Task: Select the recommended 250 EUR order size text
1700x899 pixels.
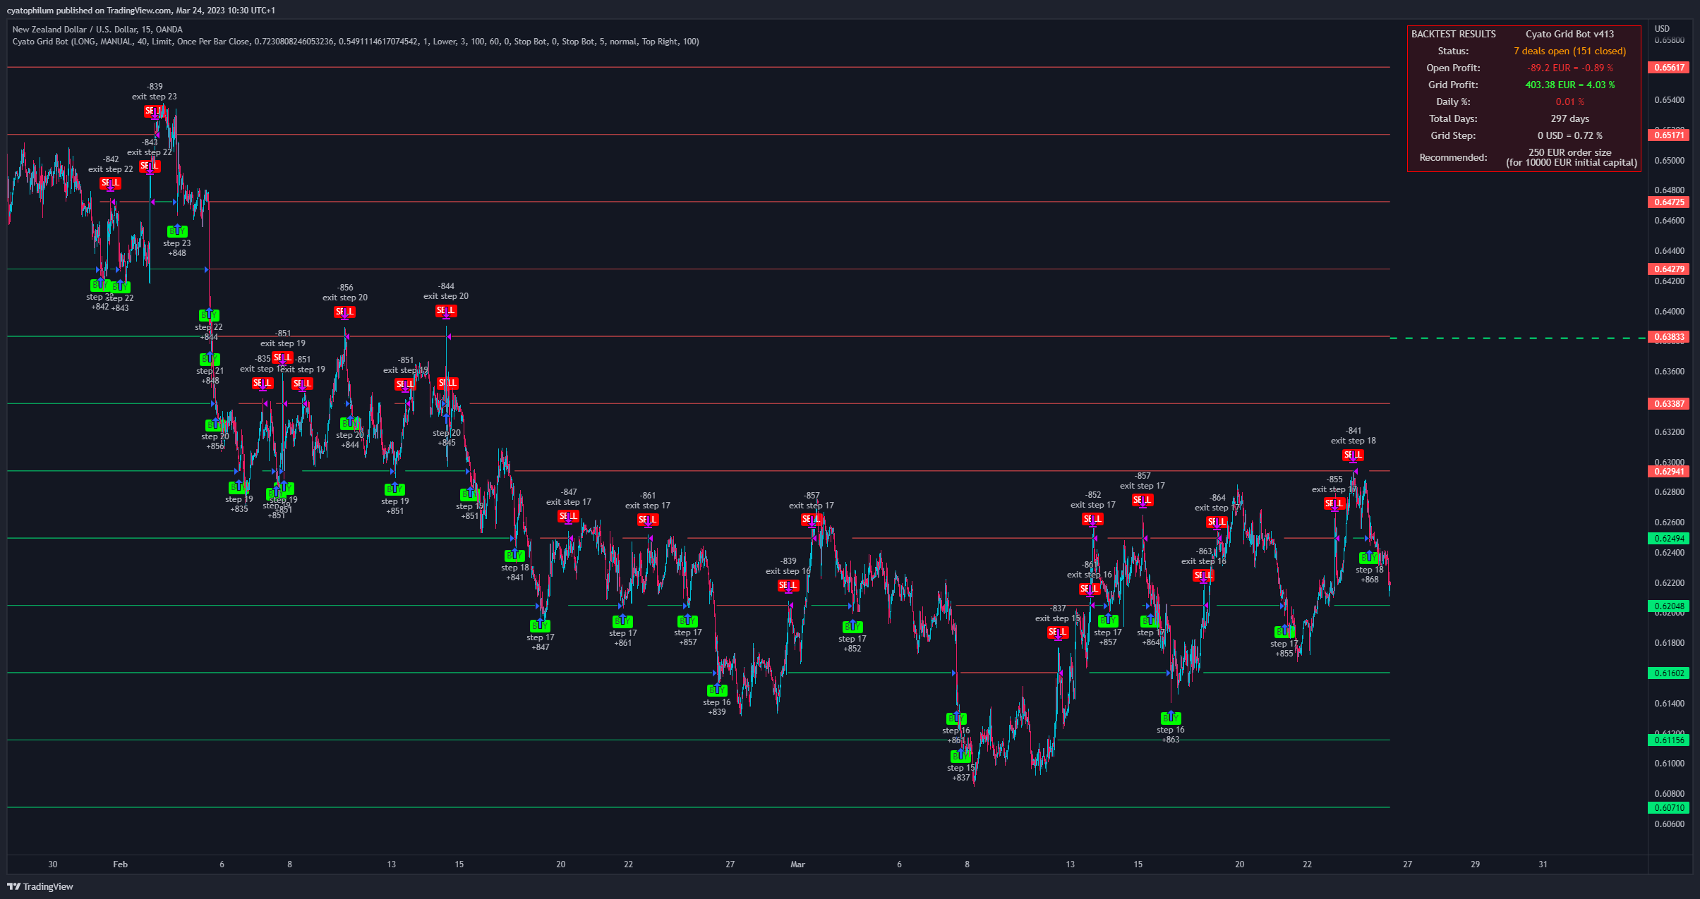Action: [1569, 152]
